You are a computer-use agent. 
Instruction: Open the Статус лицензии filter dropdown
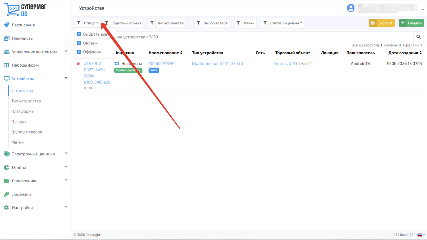pyautogui.click(x=283, y=23)
